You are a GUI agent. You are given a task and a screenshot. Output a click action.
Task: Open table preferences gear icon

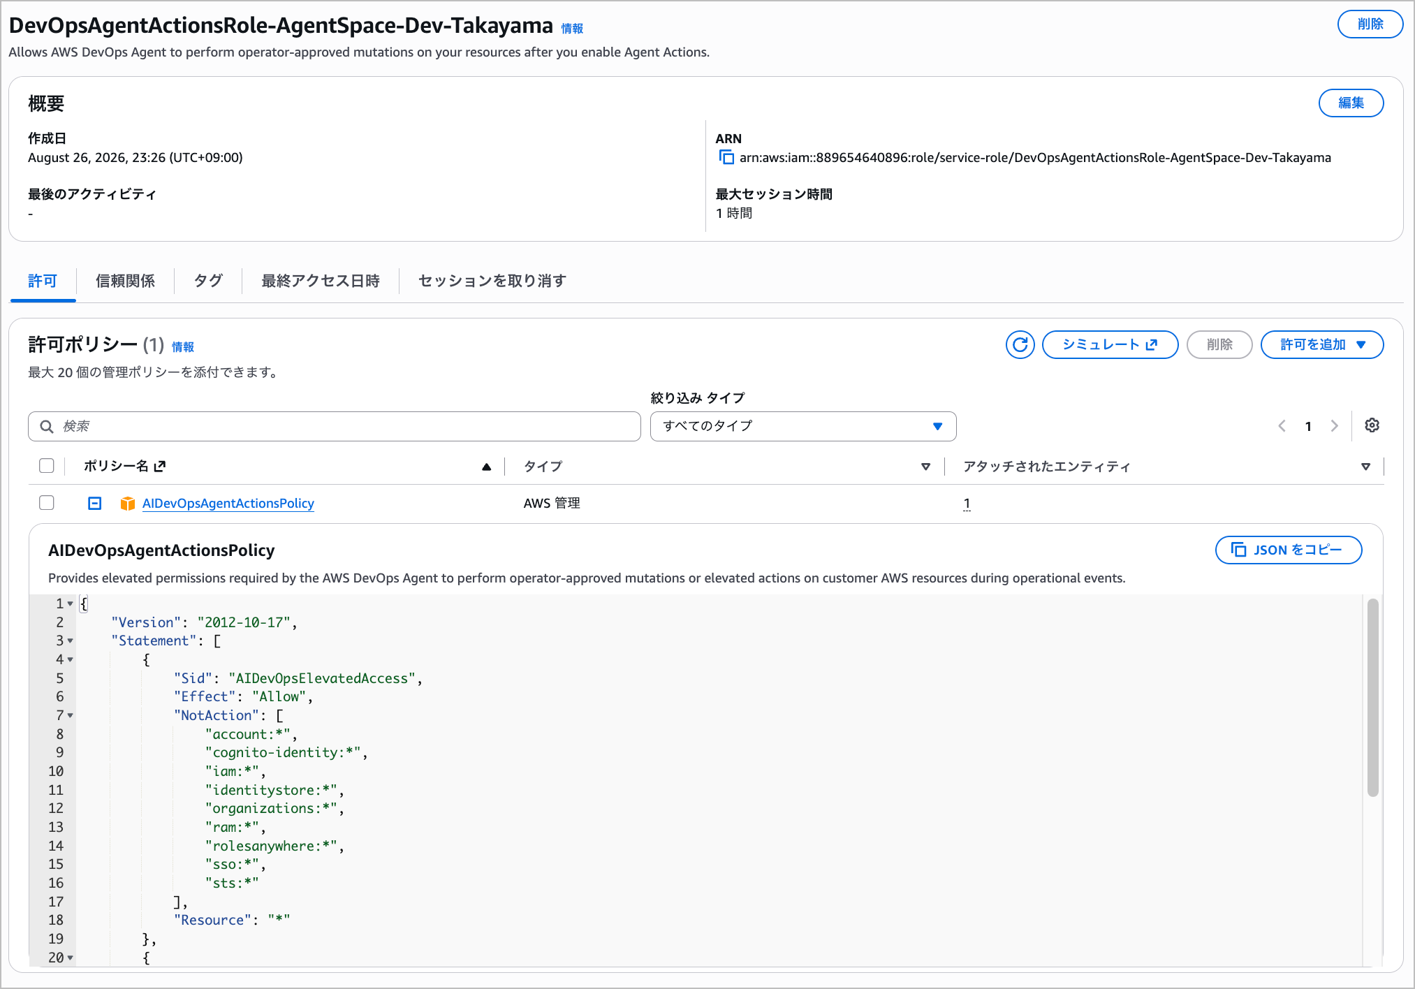point(1372,425)
